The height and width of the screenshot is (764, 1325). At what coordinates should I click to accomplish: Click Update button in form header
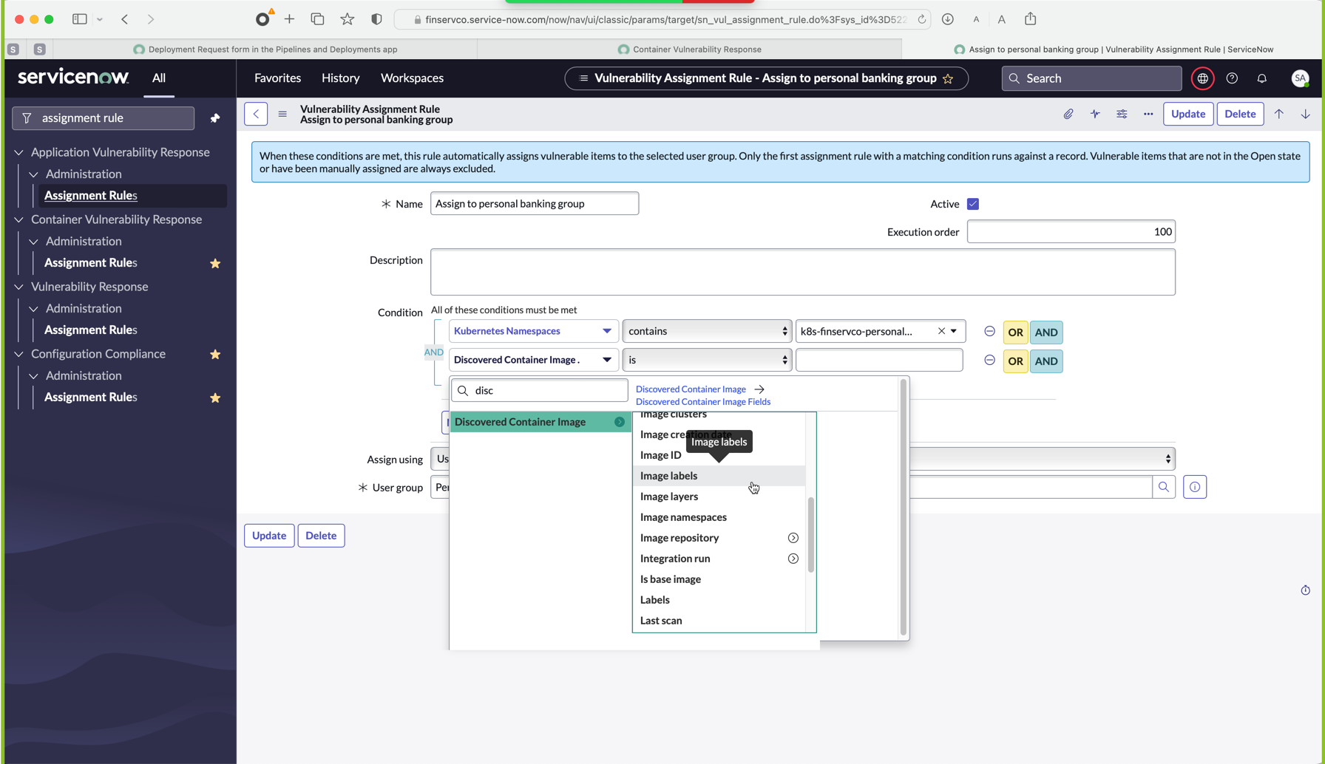pos(1188,114)
